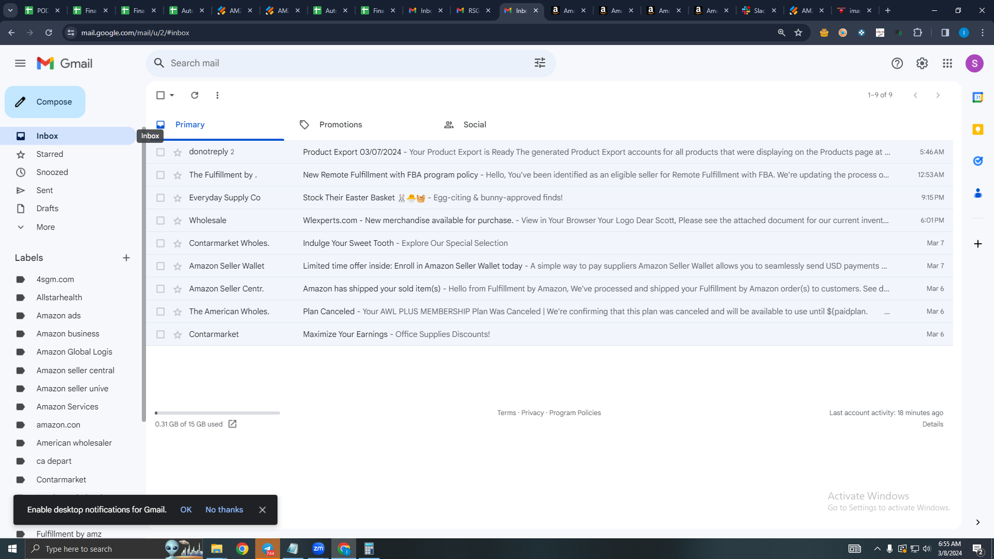Tick The American Wholes. email checkbox

[x=160, y=312]
